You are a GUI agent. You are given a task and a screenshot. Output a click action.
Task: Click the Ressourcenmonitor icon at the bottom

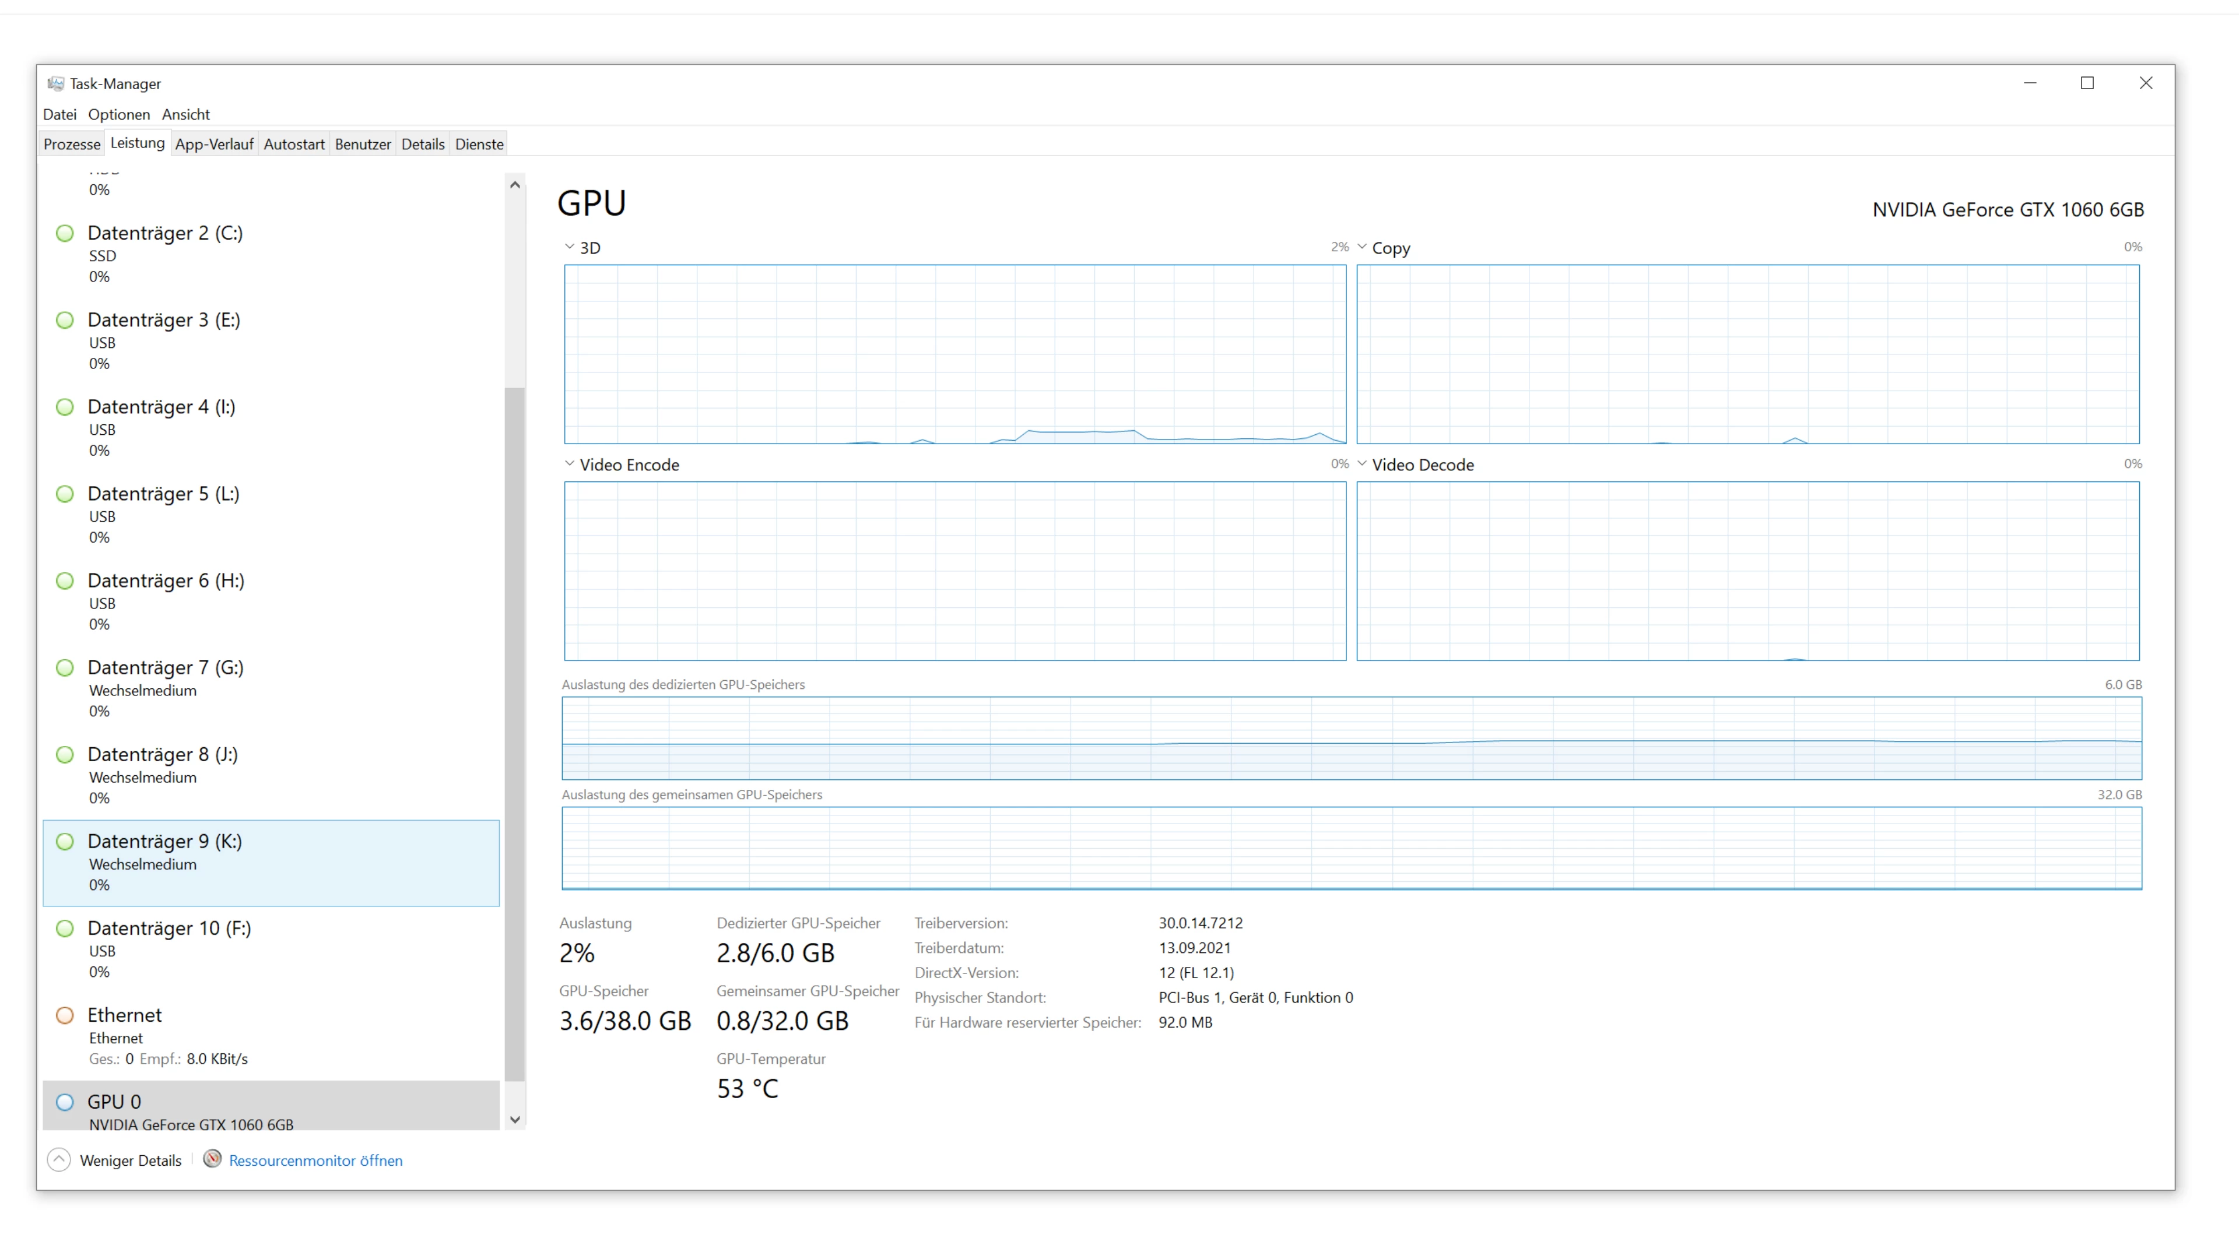tap(212, 1159)
